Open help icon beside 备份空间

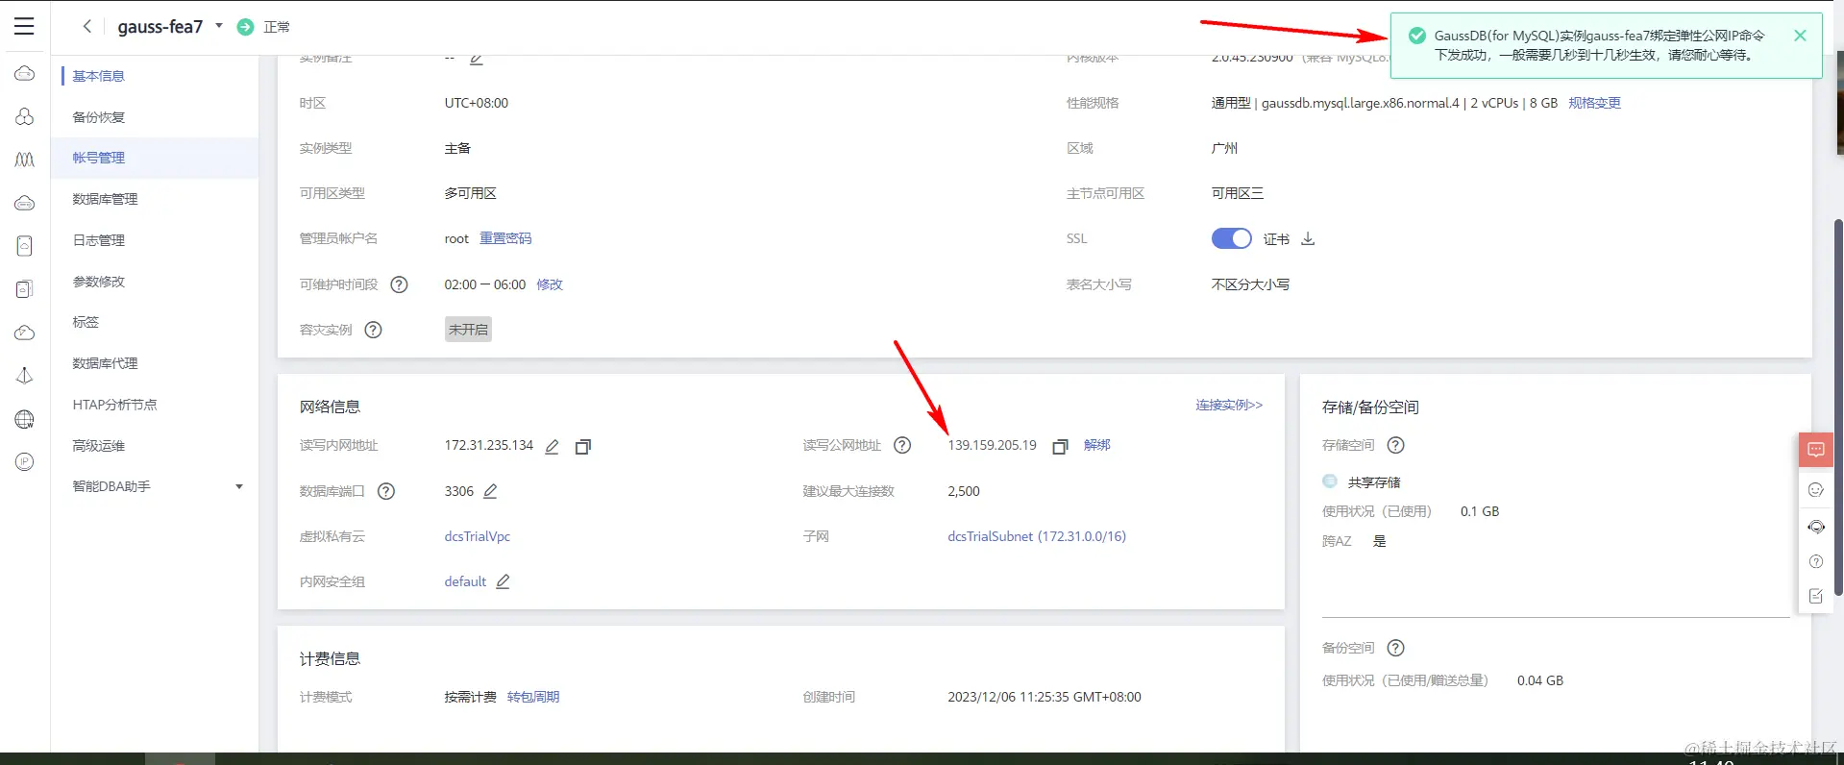tap(1396, 648)
